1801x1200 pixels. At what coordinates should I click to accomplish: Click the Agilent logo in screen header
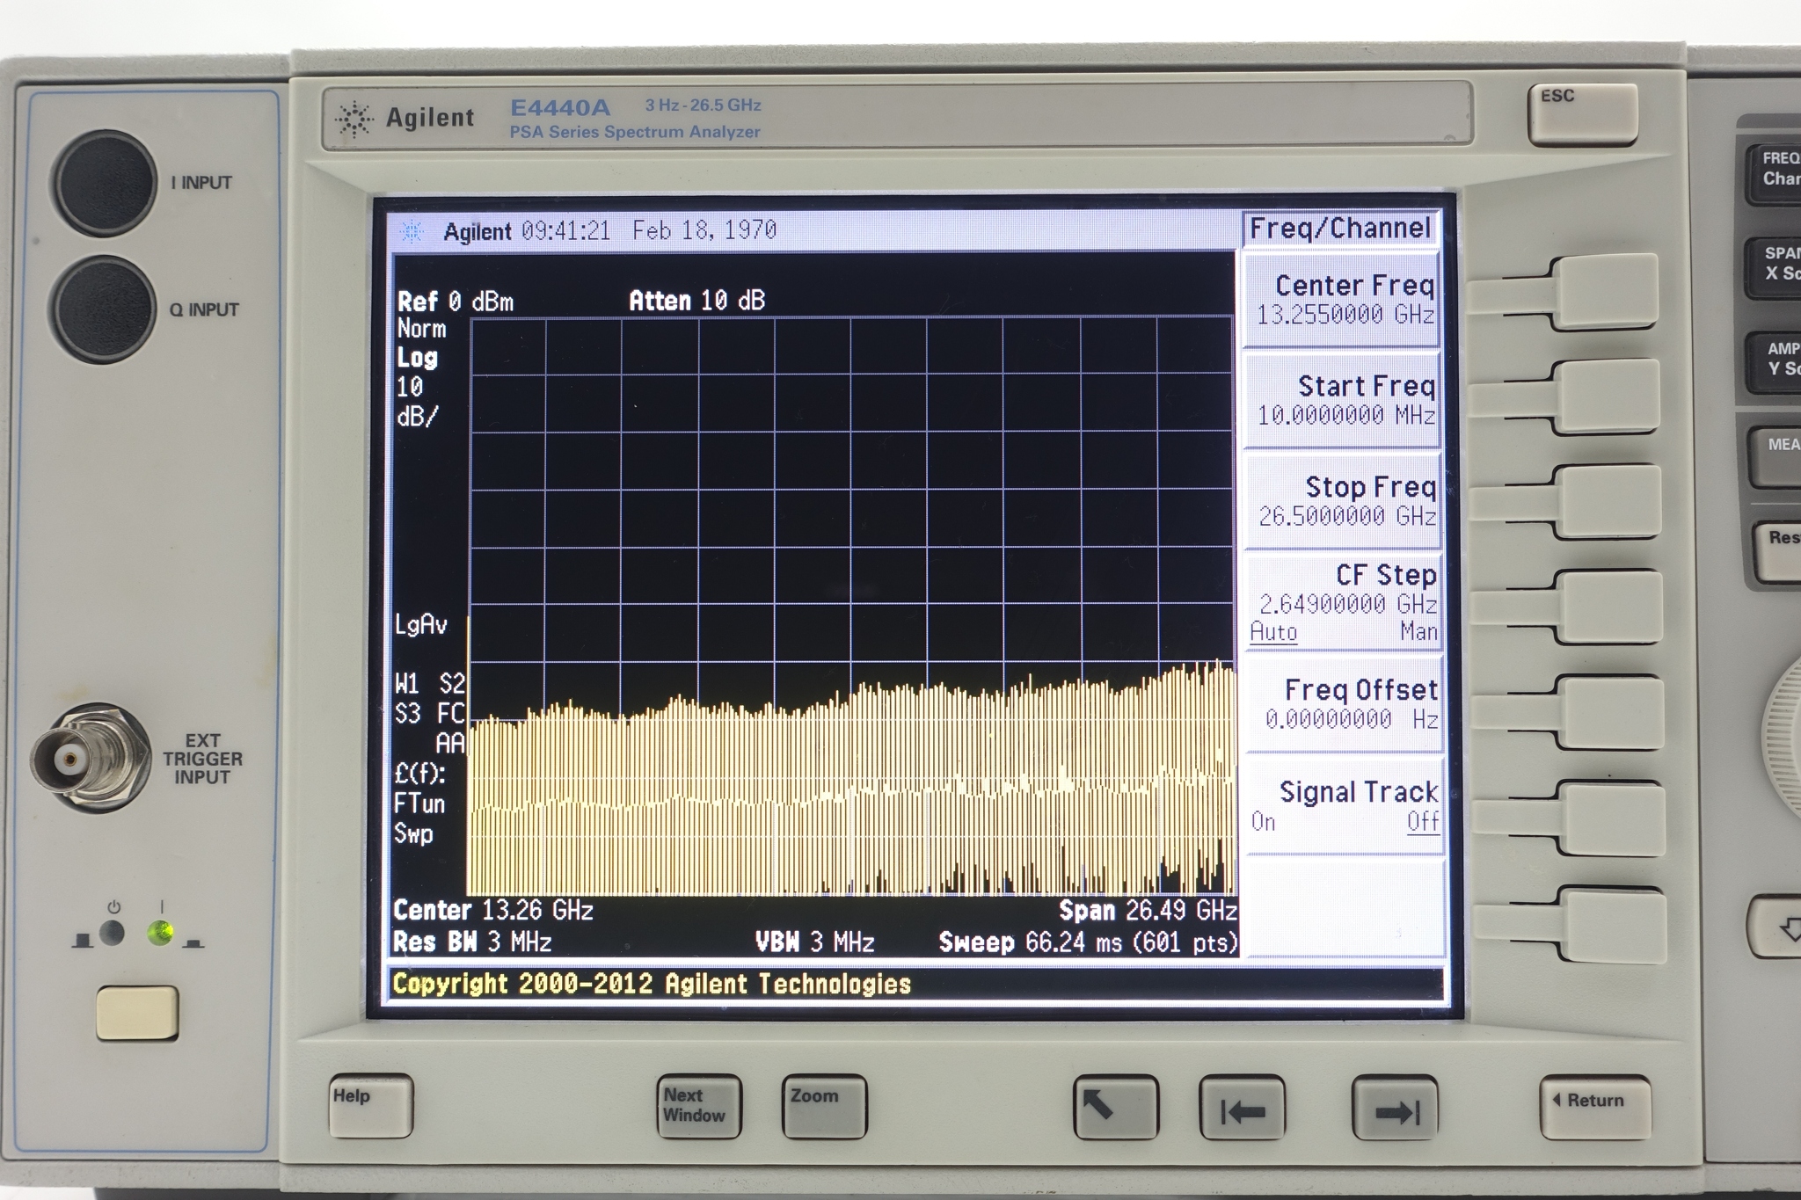point(411,231)
